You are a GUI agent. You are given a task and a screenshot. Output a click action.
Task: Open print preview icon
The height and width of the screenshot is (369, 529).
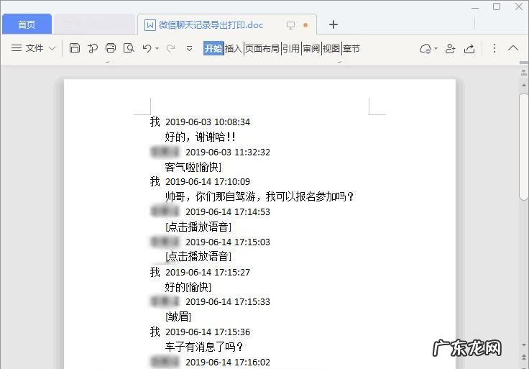coord(129,48)
